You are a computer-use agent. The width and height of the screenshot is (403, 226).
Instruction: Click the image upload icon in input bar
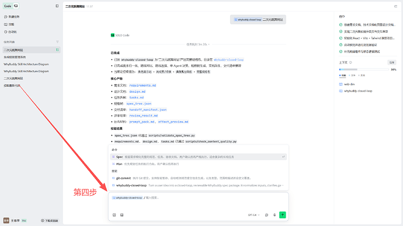(122, 215)
